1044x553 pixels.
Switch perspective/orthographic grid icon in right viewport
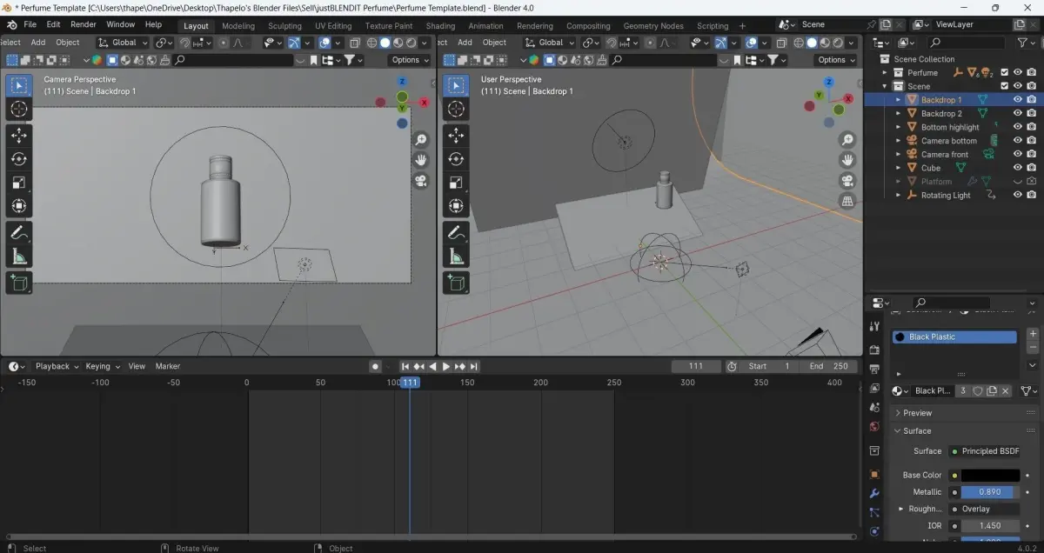(847, 201)
